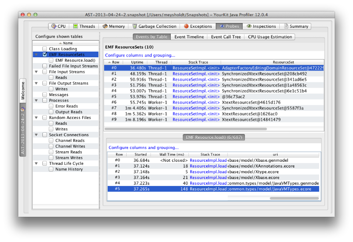Viewport: 353px width, 242px height.
Task: Click the Threads tab icon
Action: click(x=75, y=26)
